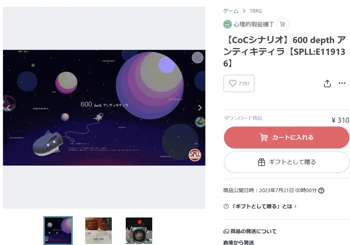350x245 pixels.
Task: Click the main product image
Action: pos(104,108)
